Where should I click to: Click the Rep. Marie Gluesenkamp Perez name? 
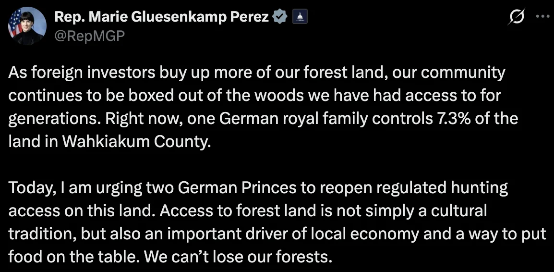162,17
